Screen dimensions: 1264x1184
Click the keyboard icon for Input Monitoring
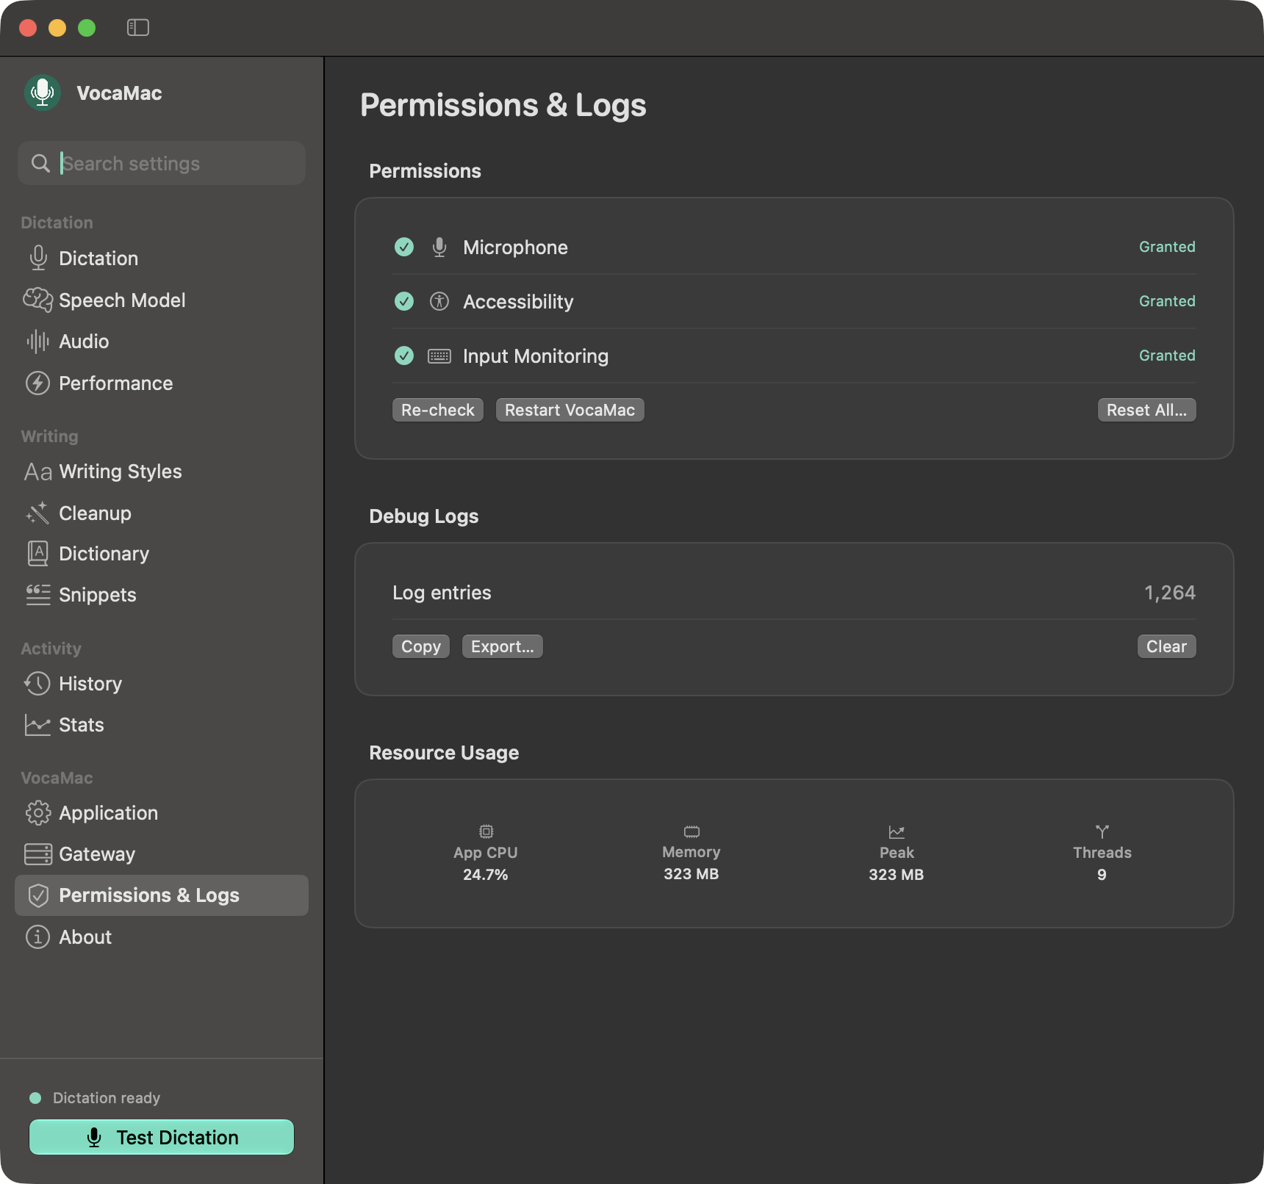click(439, 356)
